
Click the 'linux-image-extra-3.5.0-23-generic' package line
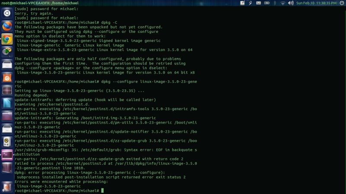point(105,50)
